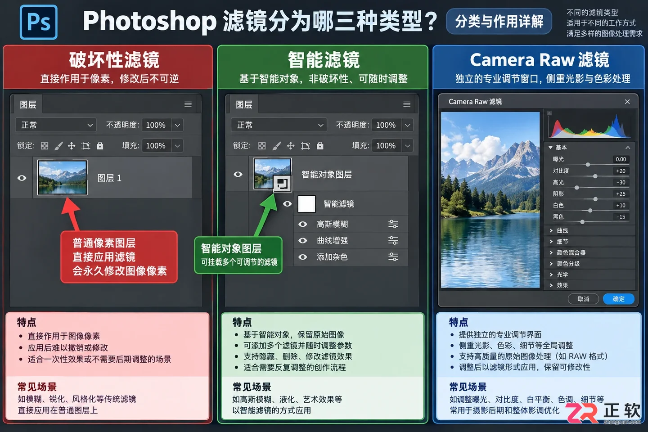The height and width of the screenshot is (432, 648).
Task: Click the 取消 button in Camera Raw
Action: pos(583,299)
